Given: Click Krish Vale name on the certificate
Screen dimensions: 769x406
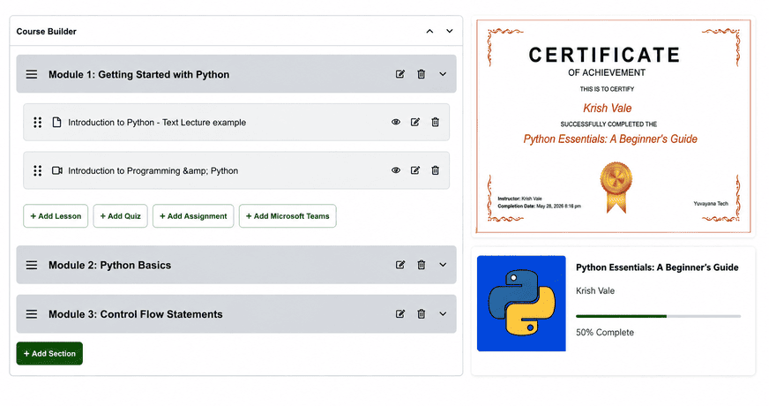Looking at the screenshot, I should tap(607, 108).
